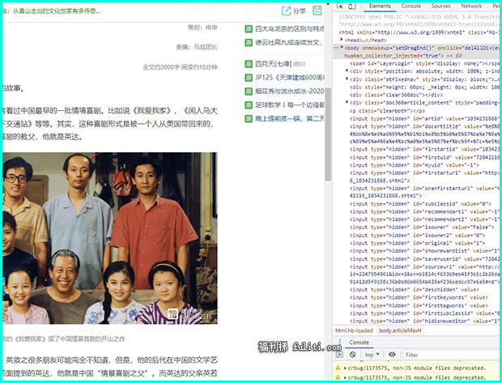Click the green icon beside 四月天[七律]

click(249, 63)
